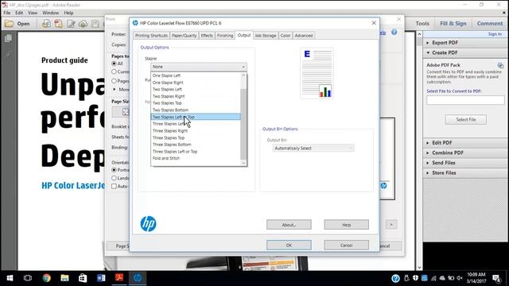Open the Windows Start menu

click(x=10, y=278)
